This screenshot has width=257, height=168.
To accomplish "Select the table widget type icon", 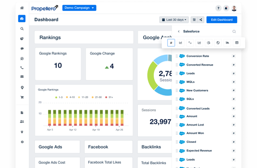I will 237,43.
